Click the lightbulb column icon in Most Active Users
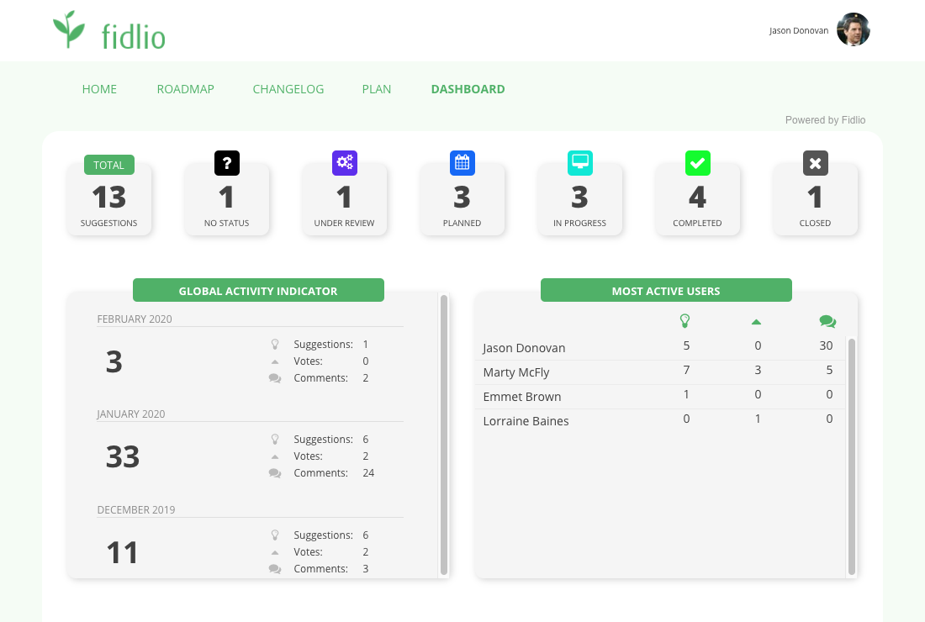Viewport: 925px width, 622px height. 685,320
